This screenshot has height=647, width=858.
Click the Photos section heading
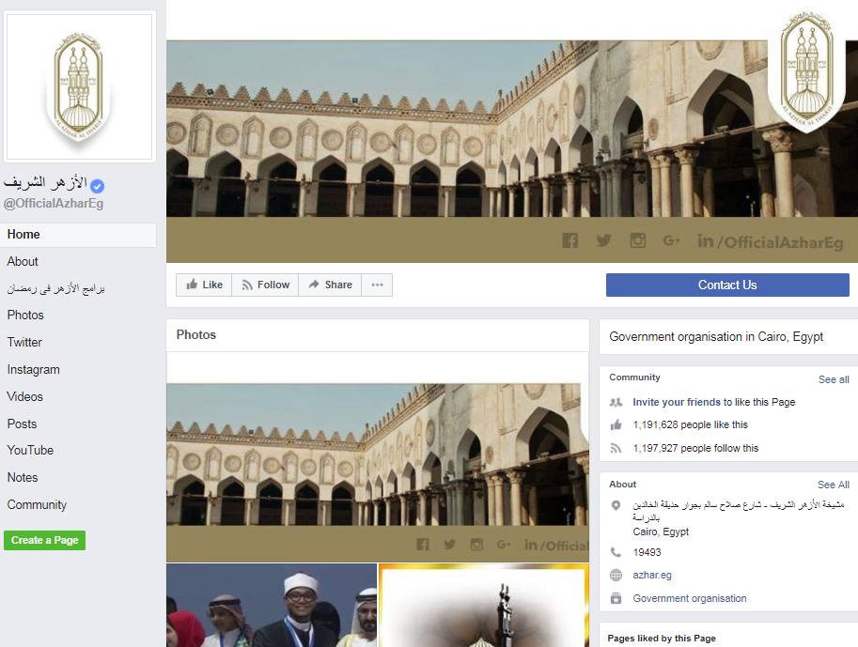(195, 335)
